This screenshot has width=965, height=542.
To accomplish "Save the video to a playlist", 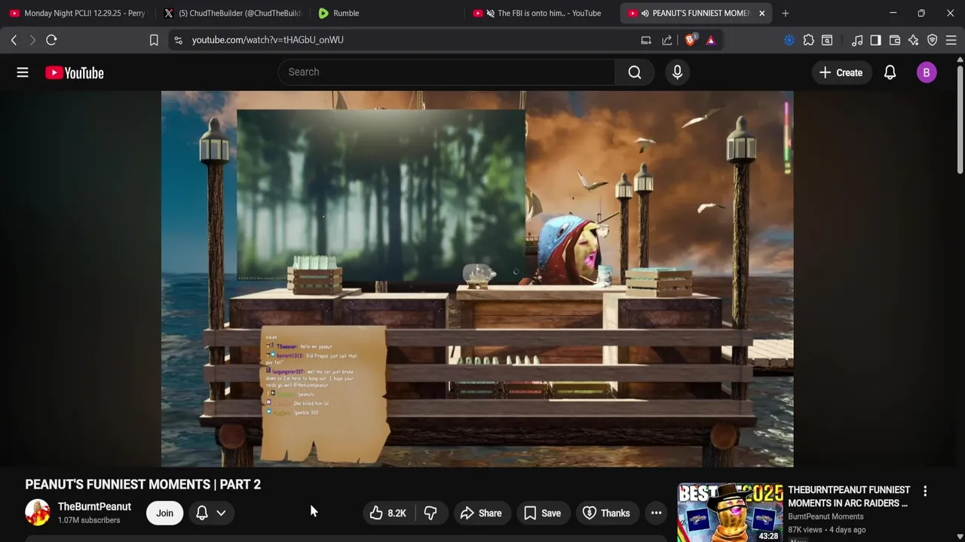I will coord(543,513).
